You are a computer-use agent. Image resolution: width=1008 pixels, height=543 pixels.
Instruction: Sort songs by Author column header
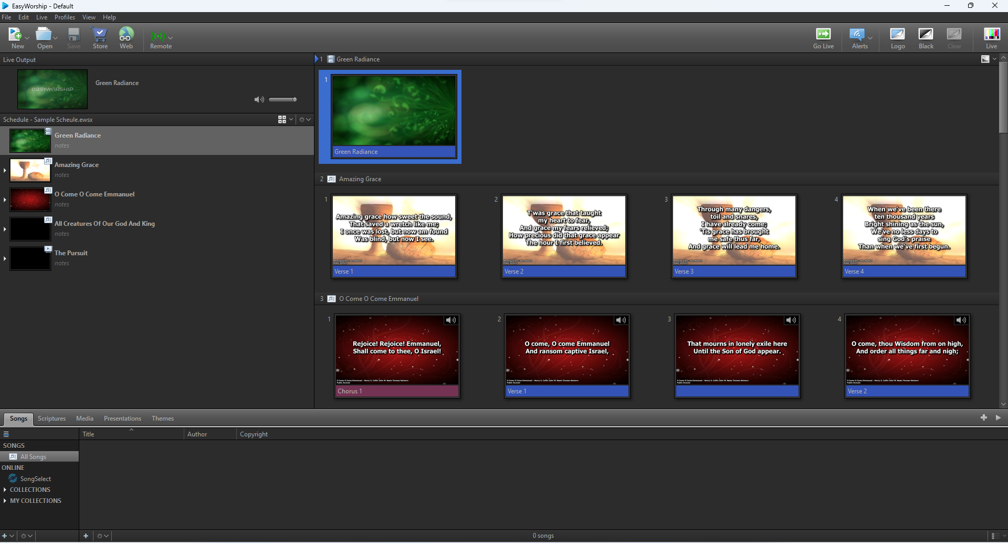click(x=197, y=434)
